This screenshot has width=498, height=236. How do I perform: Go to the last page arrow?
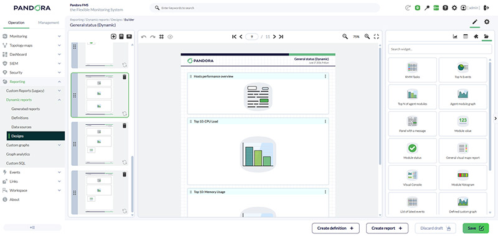point(281,37)
